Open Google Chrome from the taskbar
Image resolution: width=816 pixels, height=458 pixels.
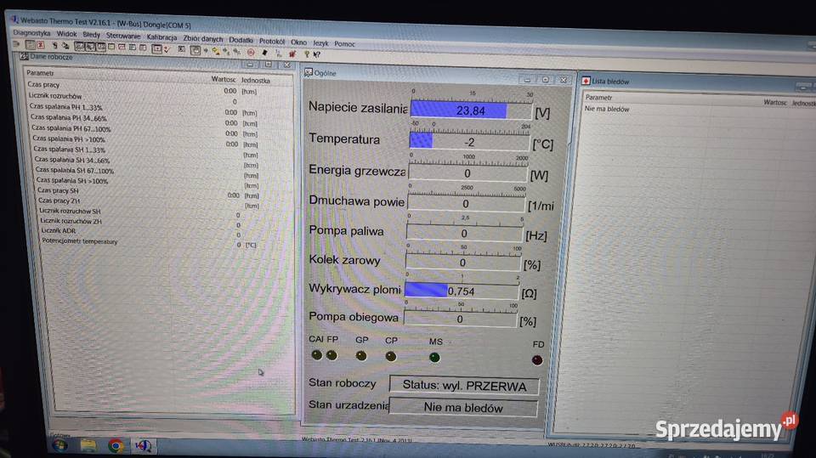116,444
